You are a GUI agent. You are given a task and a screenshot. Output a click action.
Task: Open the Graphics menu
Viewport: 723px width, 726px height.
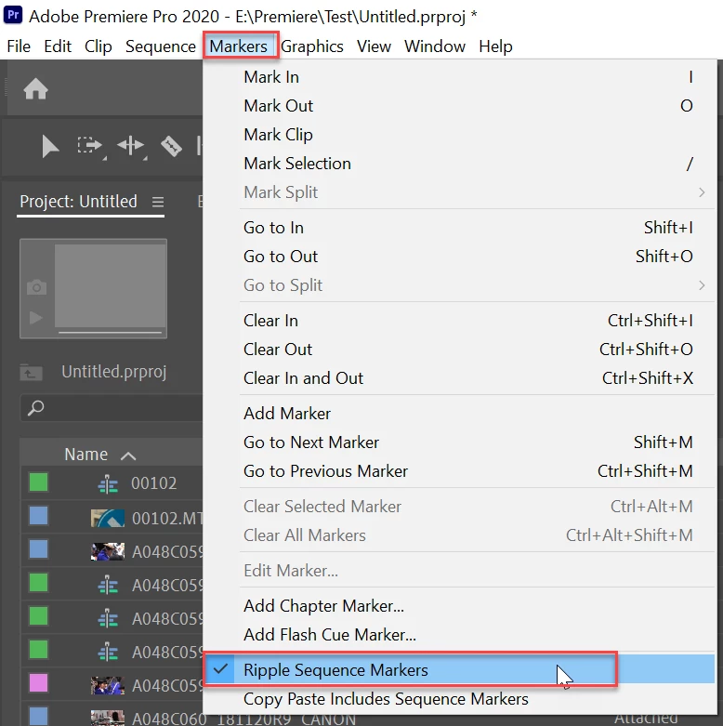coord(312,46)
